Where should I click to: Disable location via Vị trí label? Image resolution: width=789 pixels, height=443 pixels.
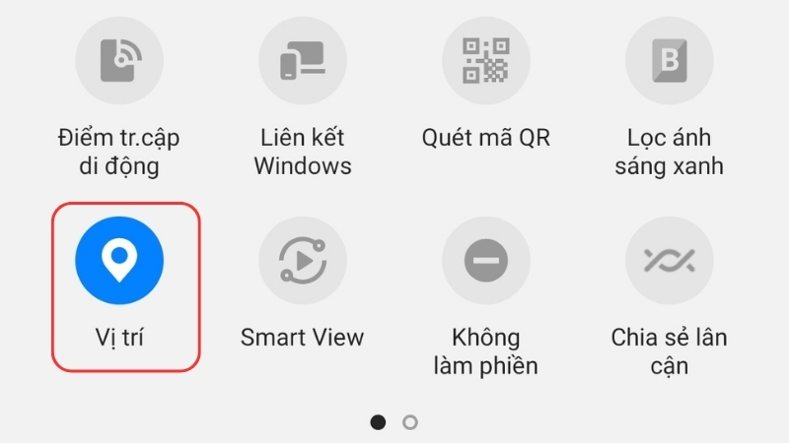119,338
